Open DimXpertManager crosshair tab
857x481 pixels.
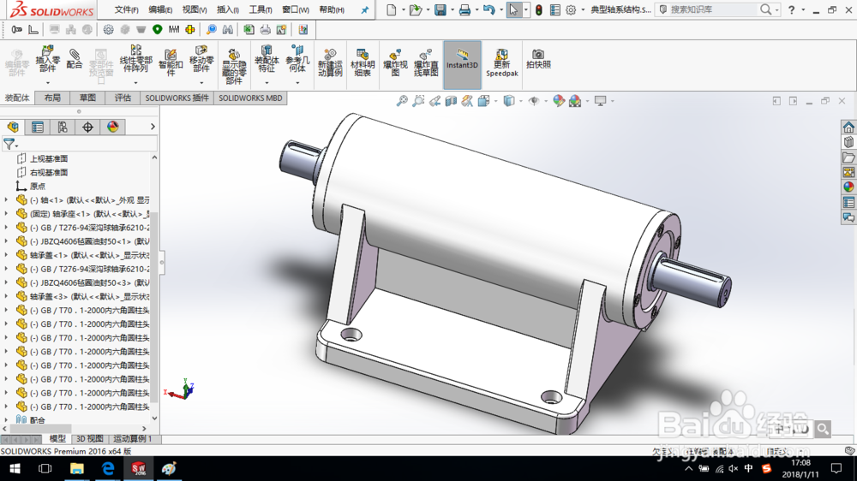click(x=87, y=128)
